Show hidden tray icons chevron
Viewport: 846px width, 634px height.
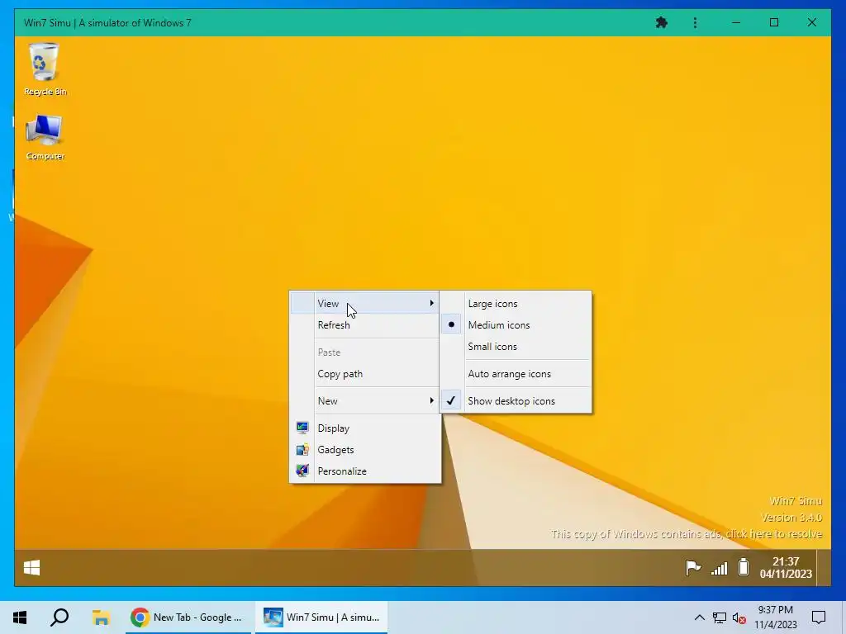click(699, 617)
